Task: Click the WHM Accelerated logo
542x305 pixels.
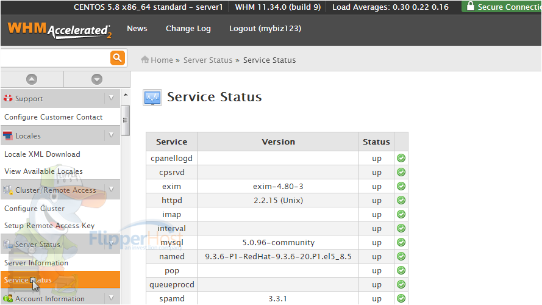Action: (60, 30)
